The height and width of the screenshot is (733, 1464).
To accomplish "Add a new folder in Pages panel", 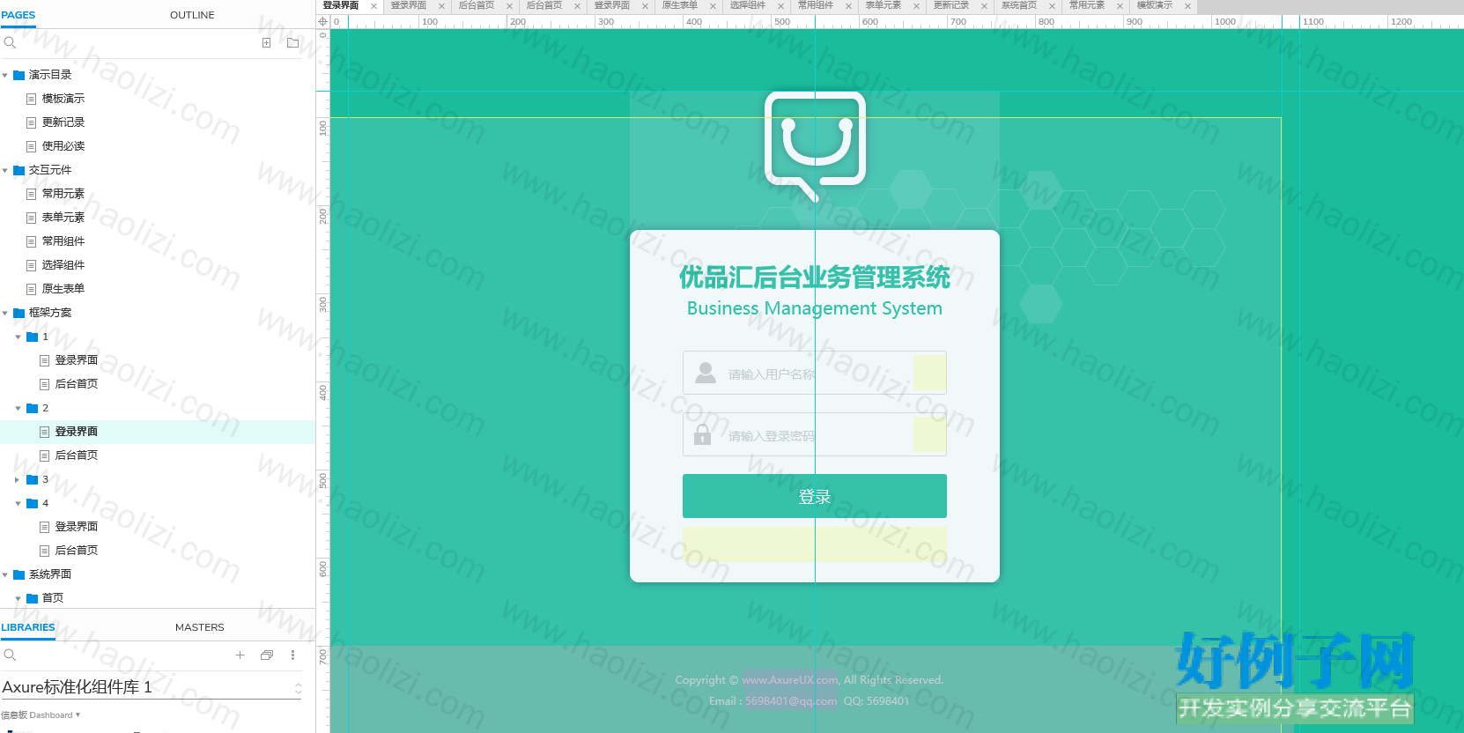I will pos(292,42).
